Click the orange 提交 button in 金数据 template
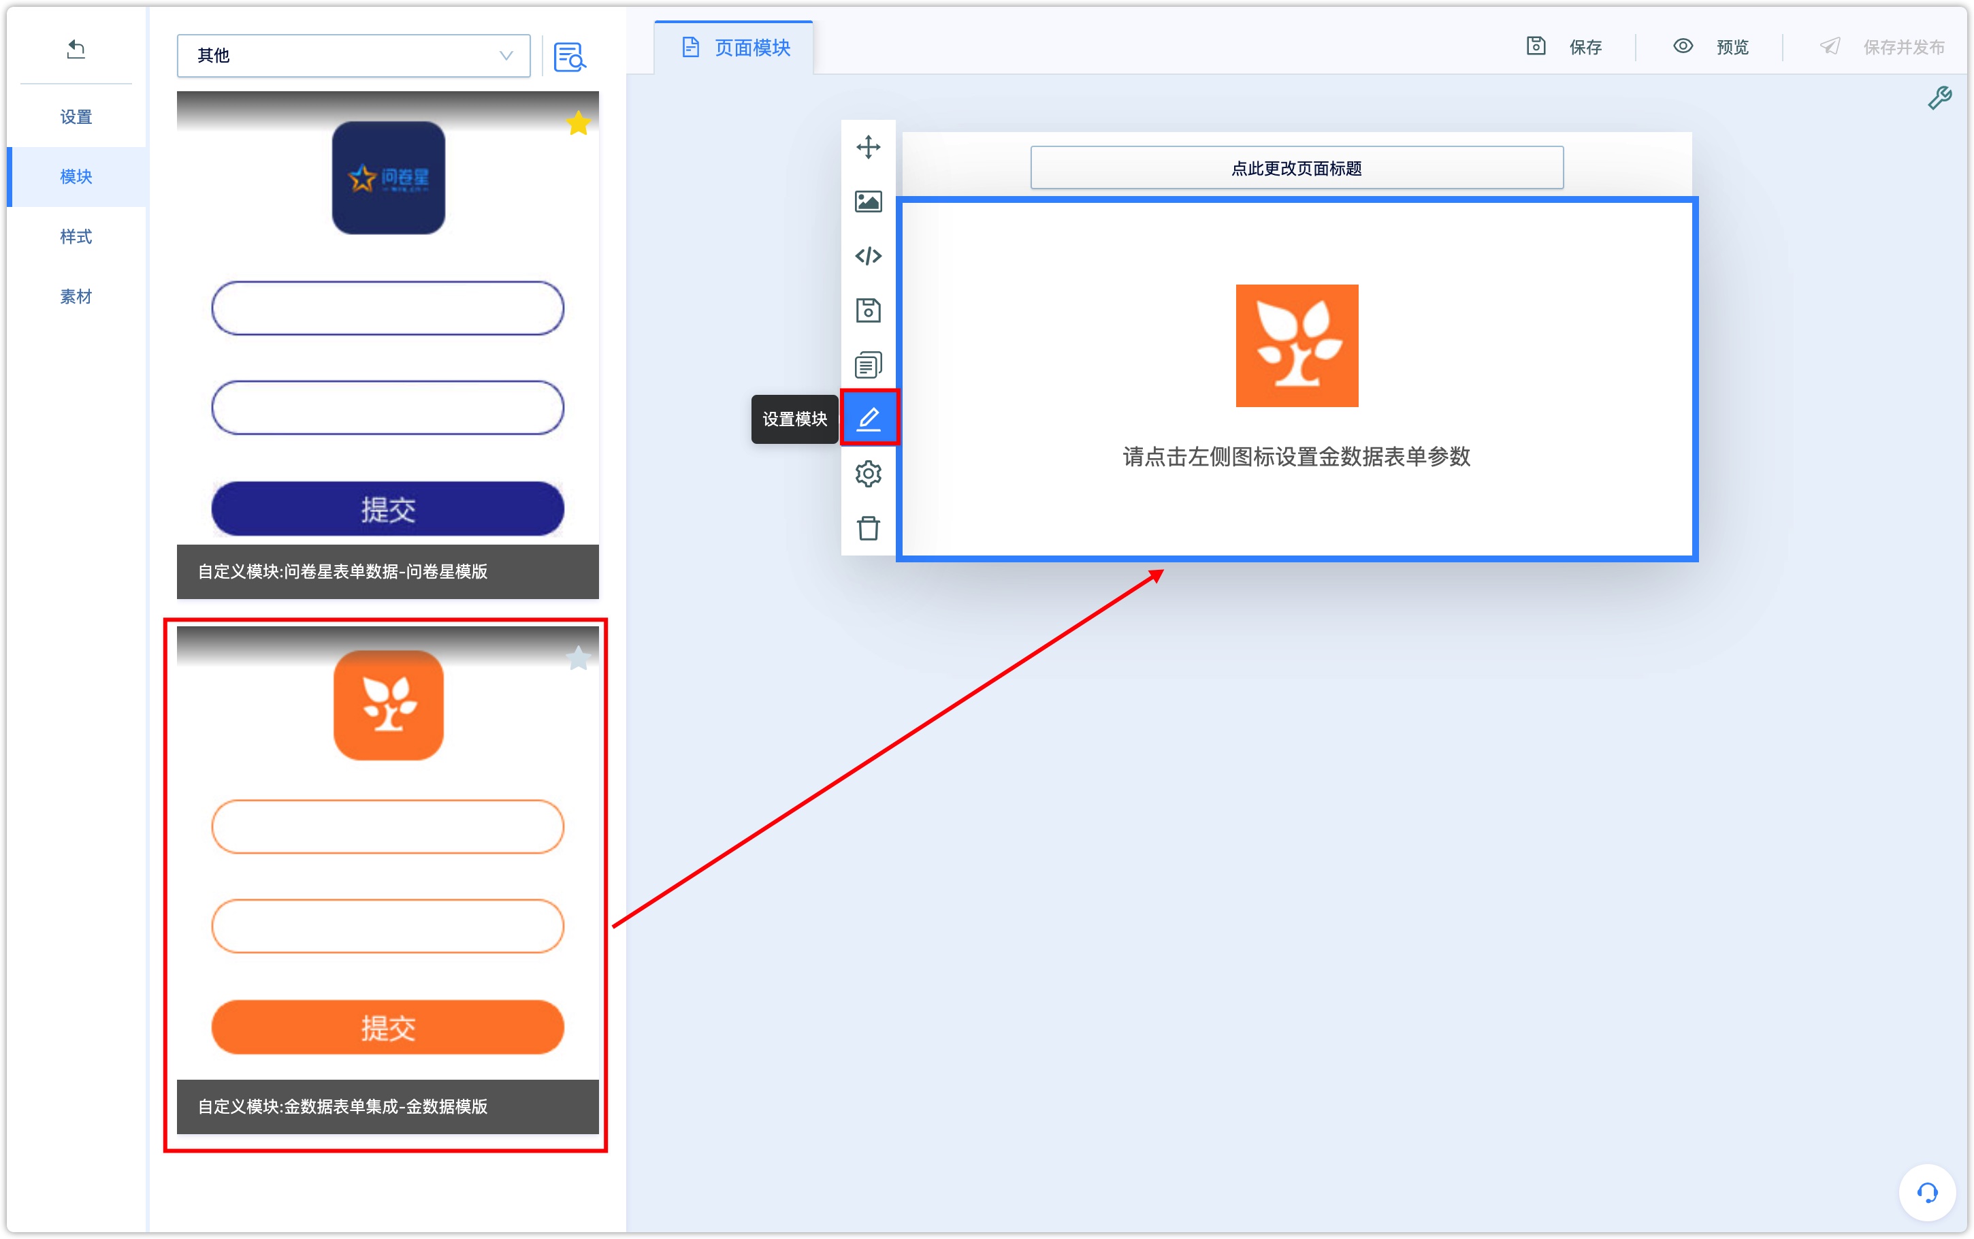Viewport: 1974px width, 1239px height. 388,1027
